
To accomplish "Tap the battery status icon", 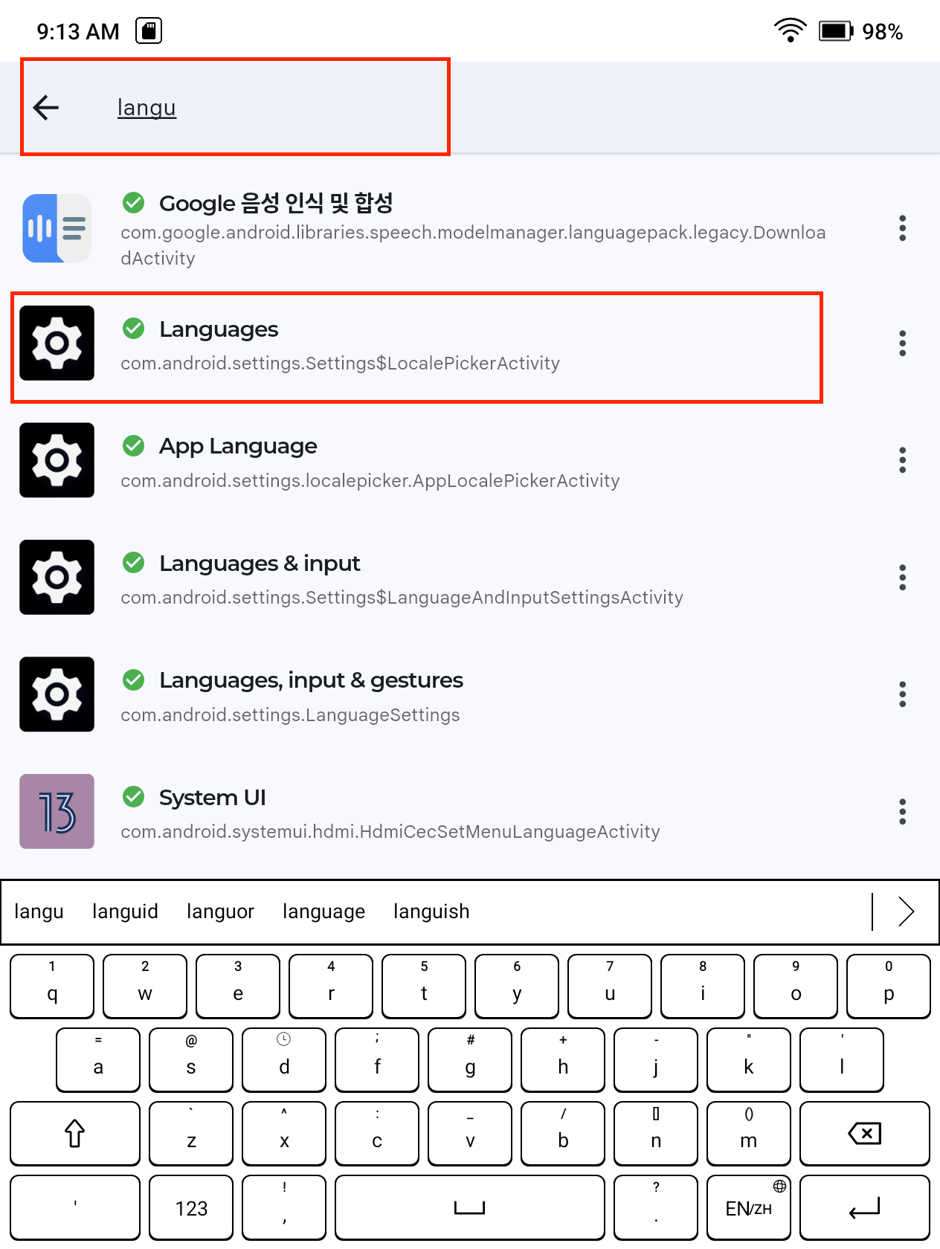I will tap(836, 31).
